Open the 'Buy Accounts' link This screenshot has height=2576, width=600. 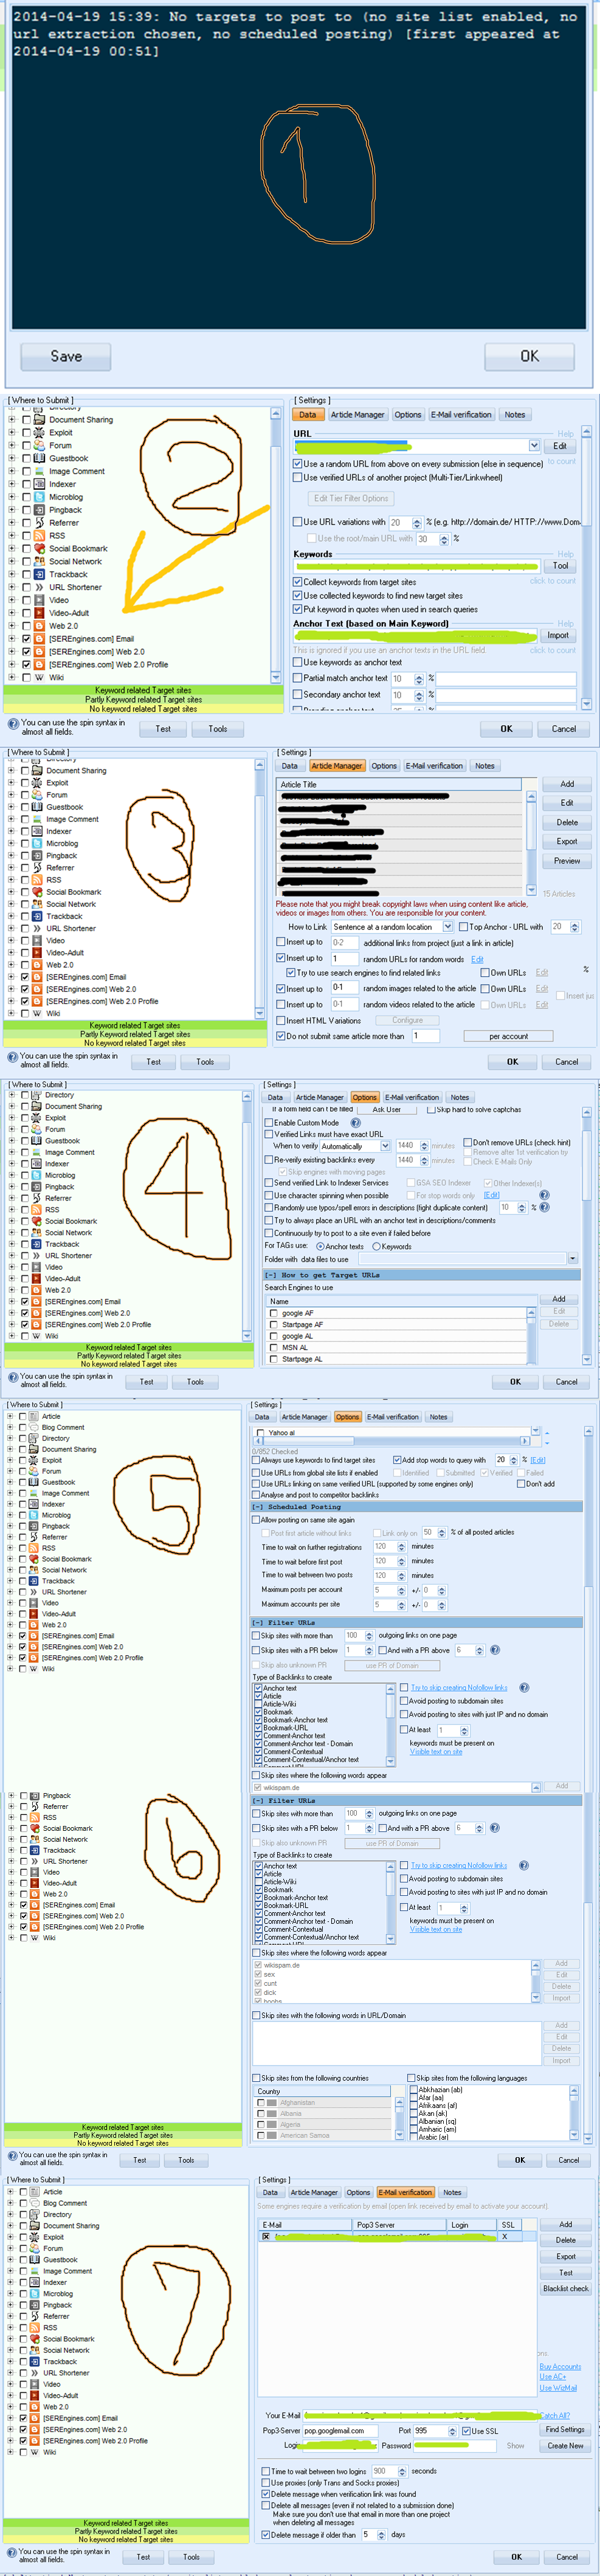pos(560,2367)
